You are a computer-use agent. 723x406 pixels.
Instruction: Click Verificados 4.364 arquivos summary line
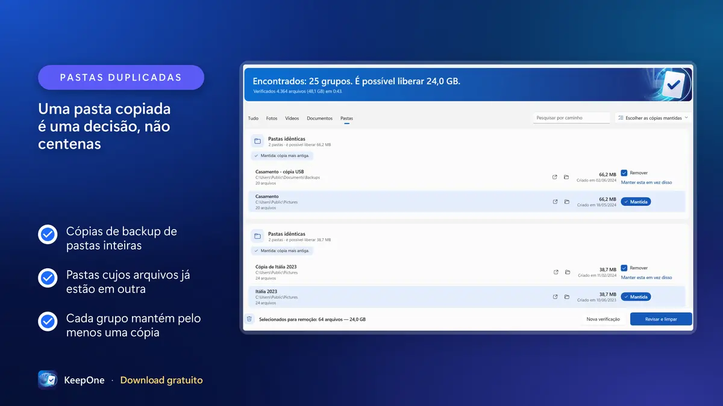(298, 91)
